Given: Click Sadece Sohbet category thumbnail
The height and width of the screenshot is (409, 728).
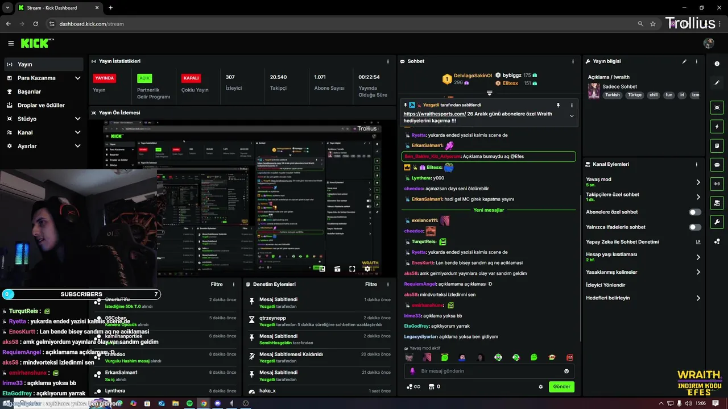Looking at the screenshot, I should click(x=594, y=91).
